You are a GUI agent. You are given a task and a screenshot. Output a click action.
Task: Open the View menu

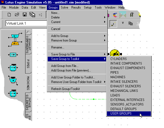point(42,7)
